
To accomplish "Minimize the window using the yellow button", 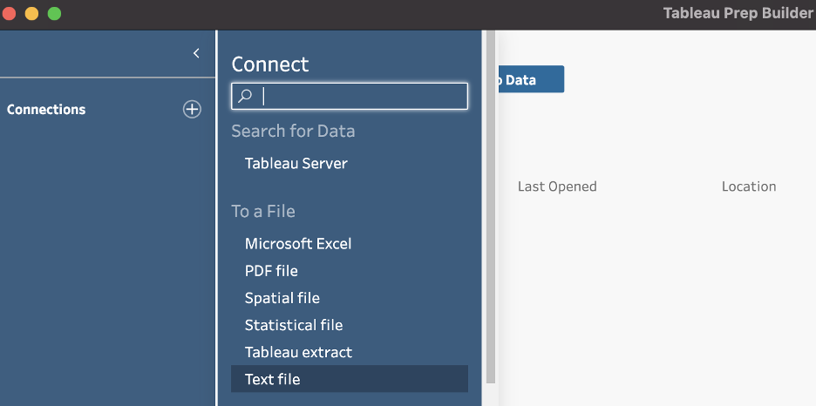I will click(x=31, y=14).
